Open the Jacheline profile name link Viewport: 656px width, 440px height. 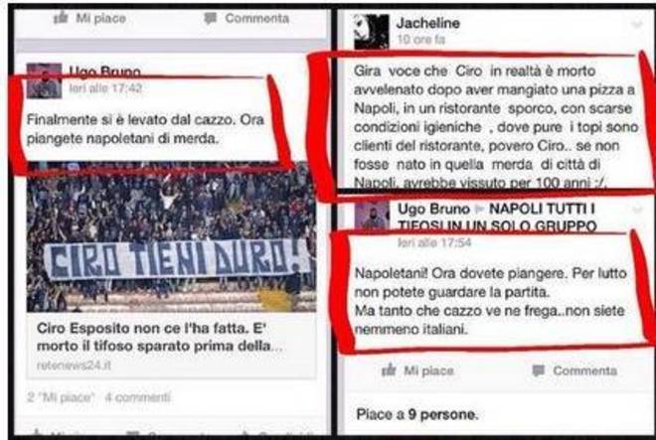click(x=428, y=23)
